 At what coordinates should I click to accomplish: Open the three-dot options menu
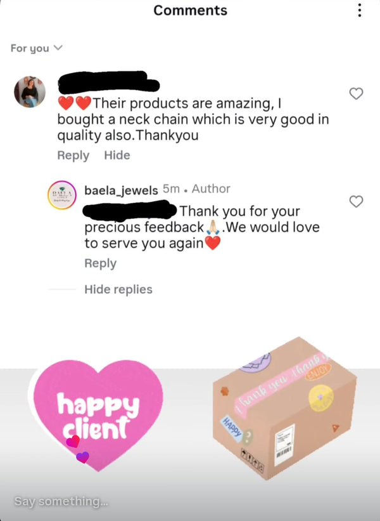(359, 10)
